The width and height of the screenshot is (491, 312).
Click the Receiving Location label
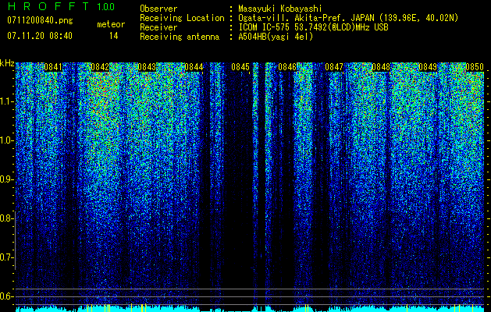pyautogui.click(x=182, y=18)
